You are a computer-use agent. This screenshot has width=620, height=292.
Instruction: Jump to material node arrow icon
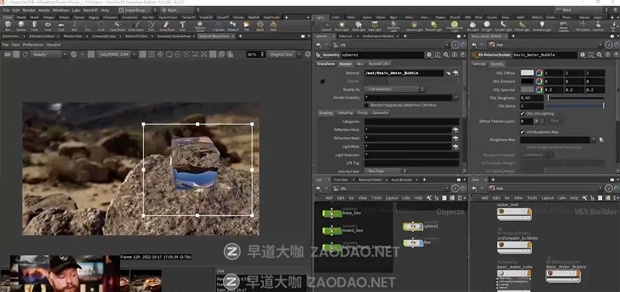coord(448,73)
